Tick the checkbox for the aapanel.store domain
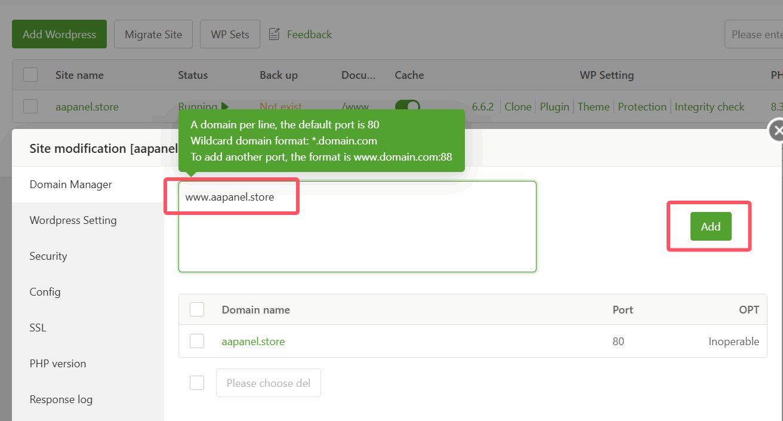The width and height of the screenshot is (783, 421). pos(197,341)
